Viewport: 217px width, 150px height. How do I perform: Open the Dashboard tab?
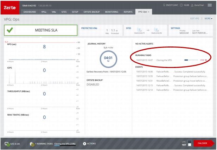[x=30, y=12]
